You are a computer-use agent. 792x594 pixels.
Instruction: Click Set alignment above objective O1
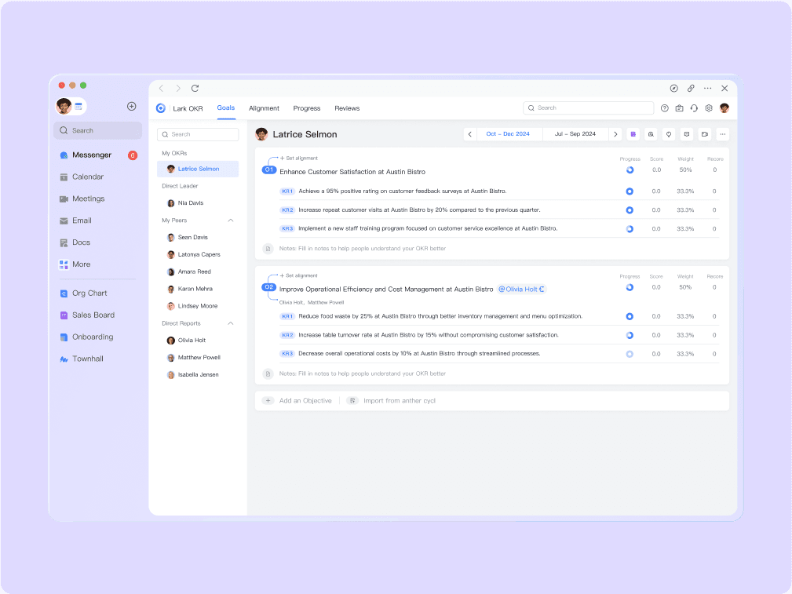(x=298, y=158)
